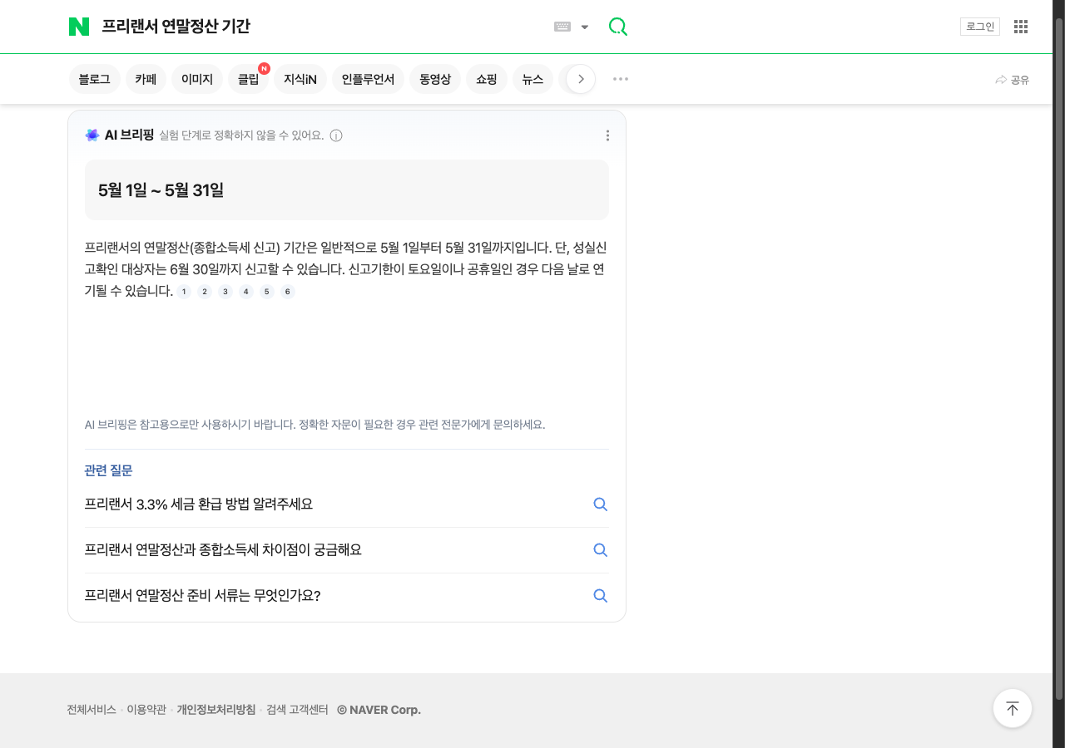Image resolution: width=1065 pixels, height=748 pixels.
Task: Open the 이용약관 footer link
Action: [146, 710]
